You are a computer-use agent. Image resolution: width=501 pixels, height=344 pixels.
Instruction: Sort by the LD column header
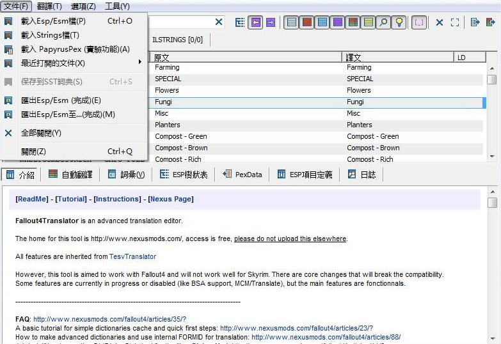[470, 58]
